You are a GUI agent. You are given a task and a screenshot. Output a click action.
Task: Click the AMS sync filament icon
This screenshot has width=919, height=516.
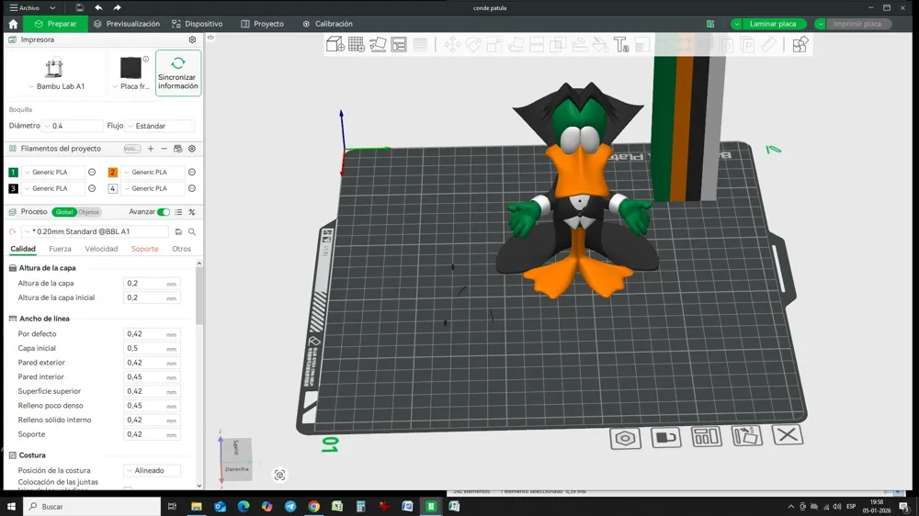point(178,149)
